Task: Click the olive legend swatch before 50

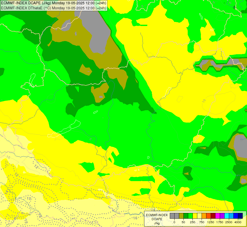Action: [181, 216]
